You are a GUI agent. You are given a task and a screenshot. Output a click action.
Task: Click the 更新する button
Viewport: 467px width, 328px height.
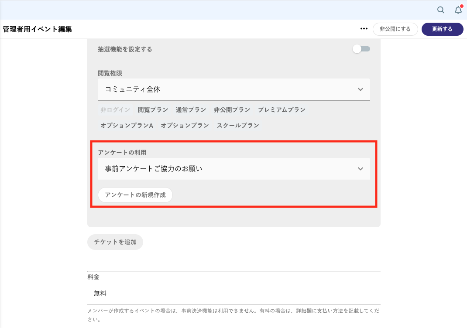[x=442, y=29]
